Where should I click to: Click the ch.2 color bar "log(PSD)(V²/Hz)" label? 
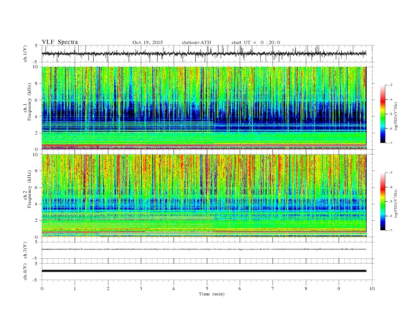point(396,203)
